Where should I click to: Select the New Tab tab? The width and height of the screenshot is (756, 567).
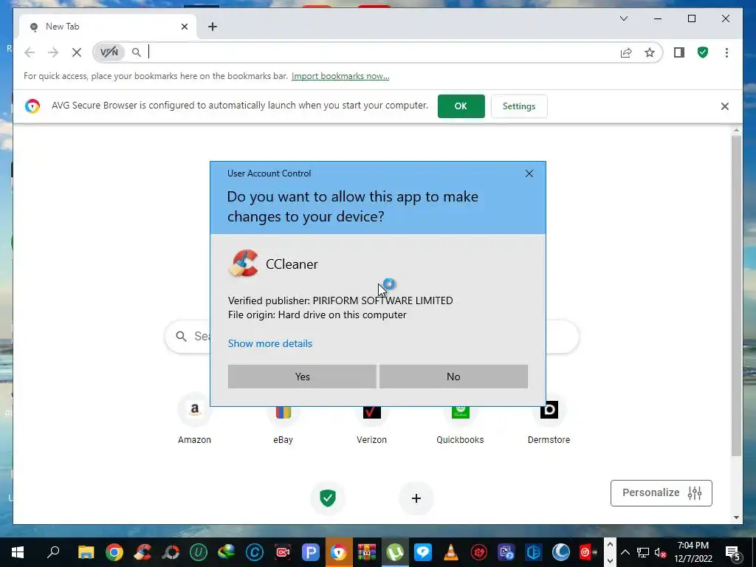click(108, 27)
